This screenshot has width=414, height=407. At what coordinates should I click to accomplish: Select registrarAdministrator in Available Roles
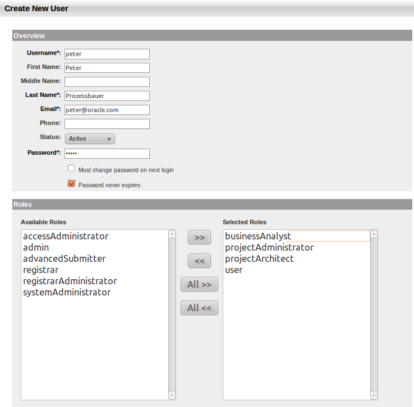[95, 281]
